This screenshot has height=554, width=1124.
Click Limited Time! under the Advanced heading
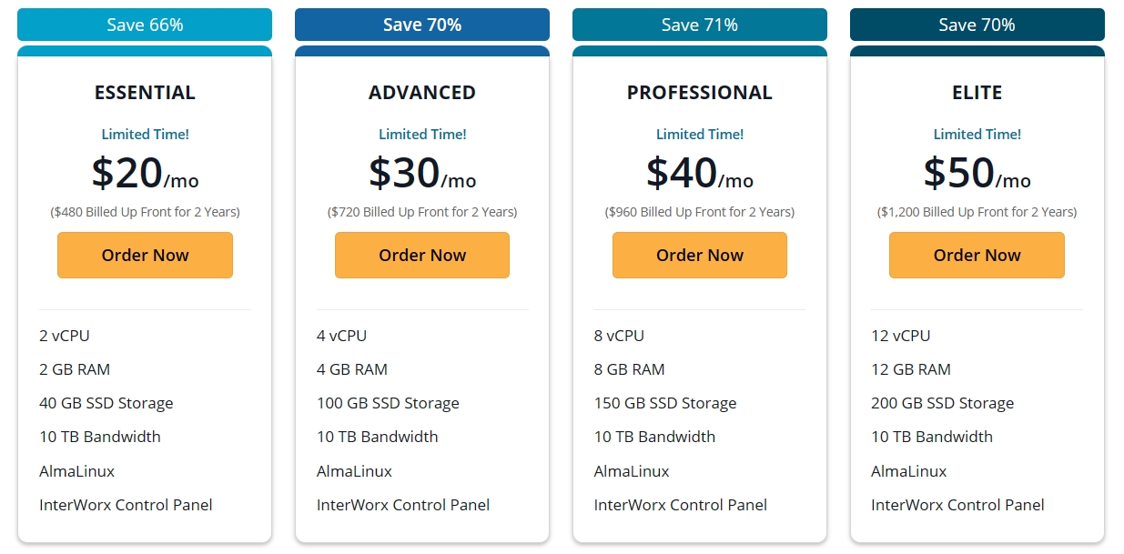tap(422, 135)
